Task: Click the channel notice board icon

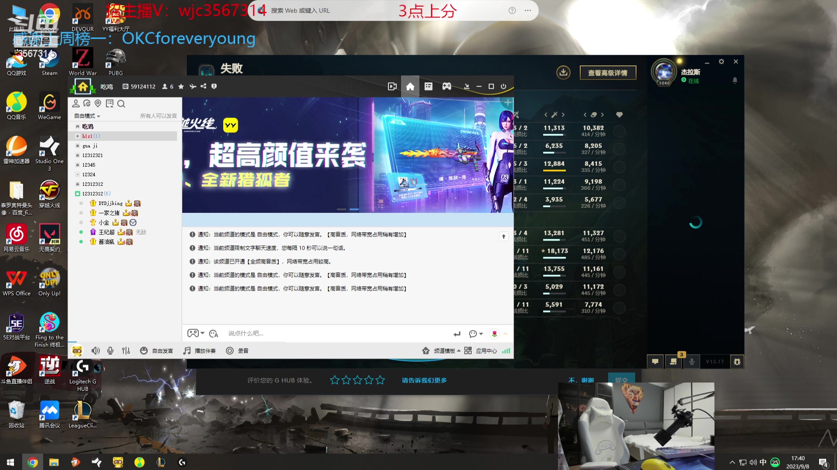Action: [109, 104]
